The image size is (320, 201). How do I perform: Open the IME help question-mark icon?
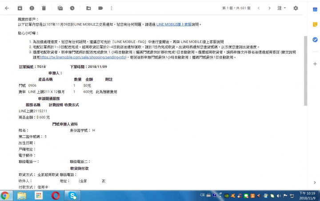214,195
